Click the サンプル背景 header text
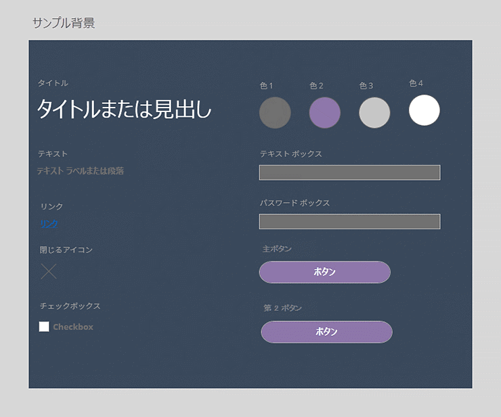501x417 pixels. pyautogui.click(x=64, y=23)
